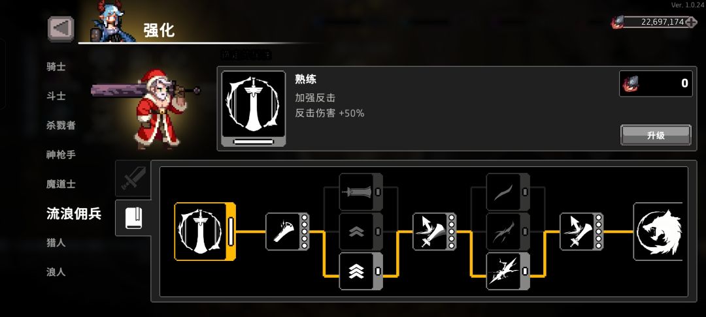706x317 pixels.
Task: Select the highlighted triple-chevron skill node
Action: click(x=361, y=271)
